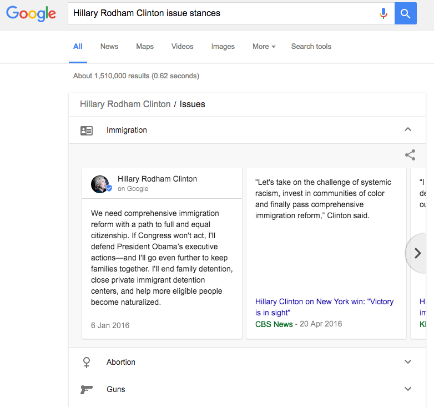
Task: Open Search tools options
Action: 311,47
